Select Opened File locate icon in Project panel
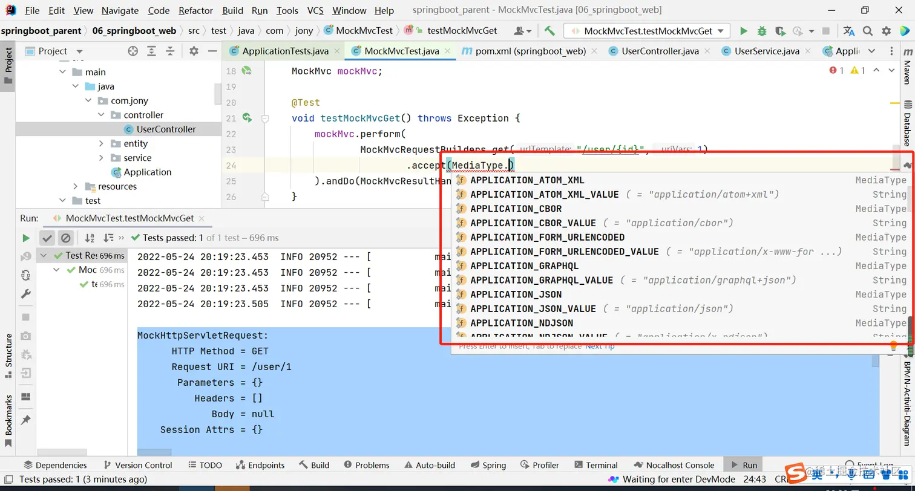Screen dimensions: 915x491 (133, 51)
